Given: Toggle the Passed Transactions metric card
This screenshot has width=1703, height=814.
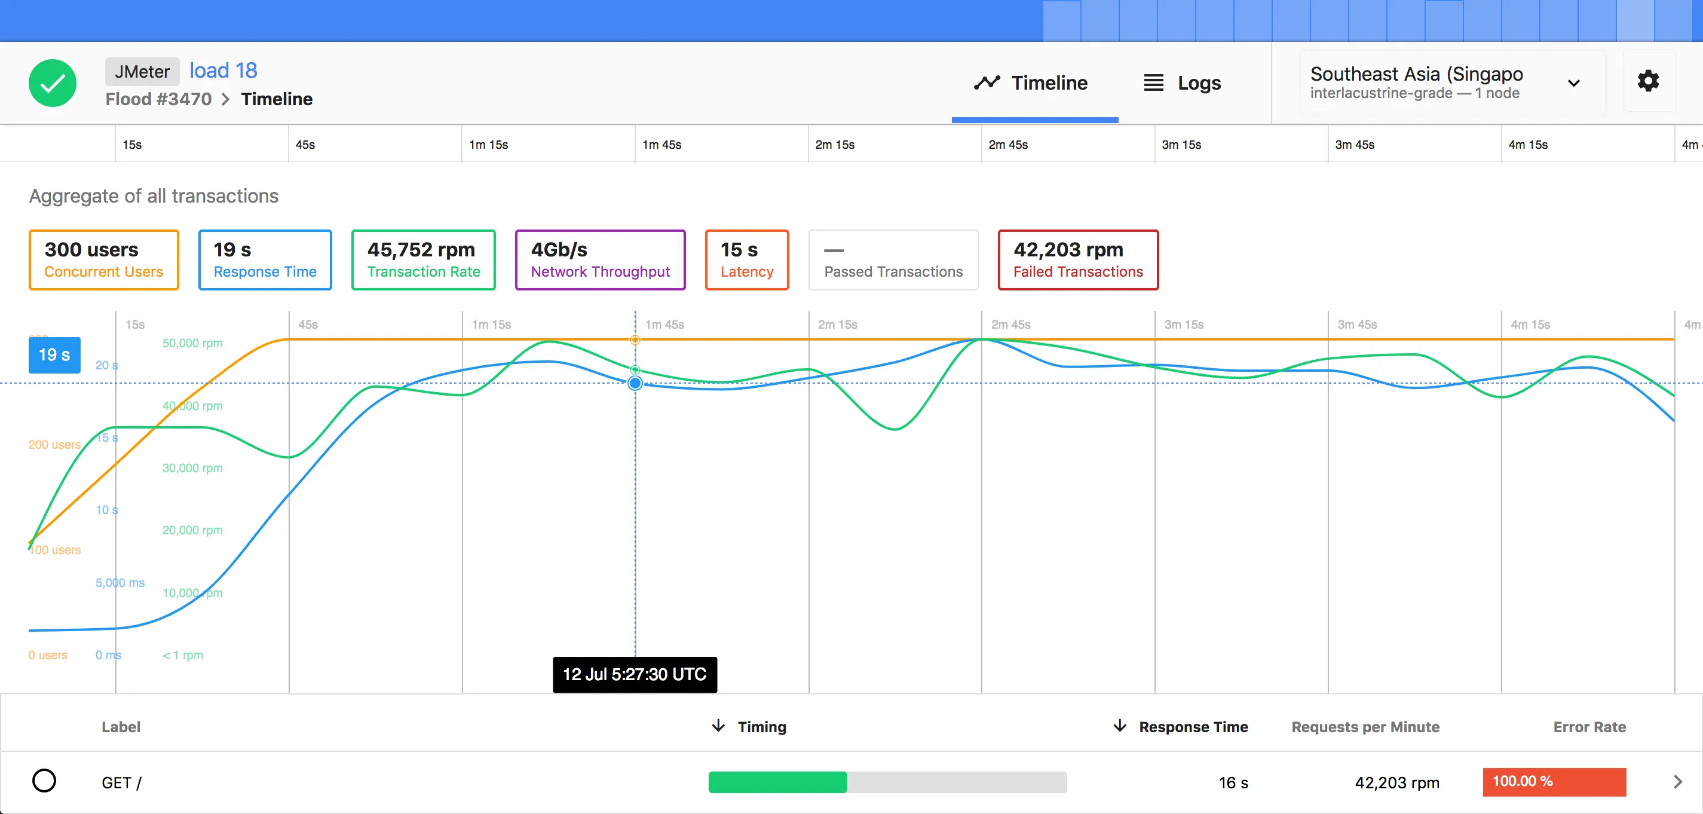Looking at the screenshot, I should point(893,260).
